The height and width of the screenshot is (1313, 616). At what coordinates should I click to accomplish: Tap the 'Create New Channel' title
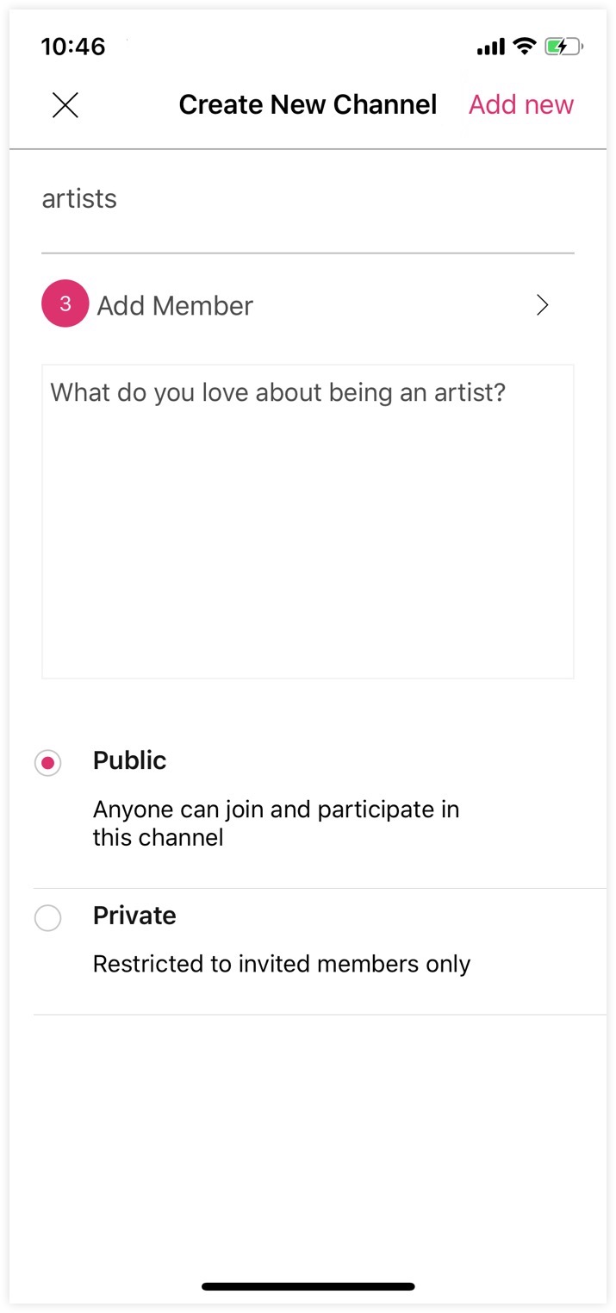point(308,105)
